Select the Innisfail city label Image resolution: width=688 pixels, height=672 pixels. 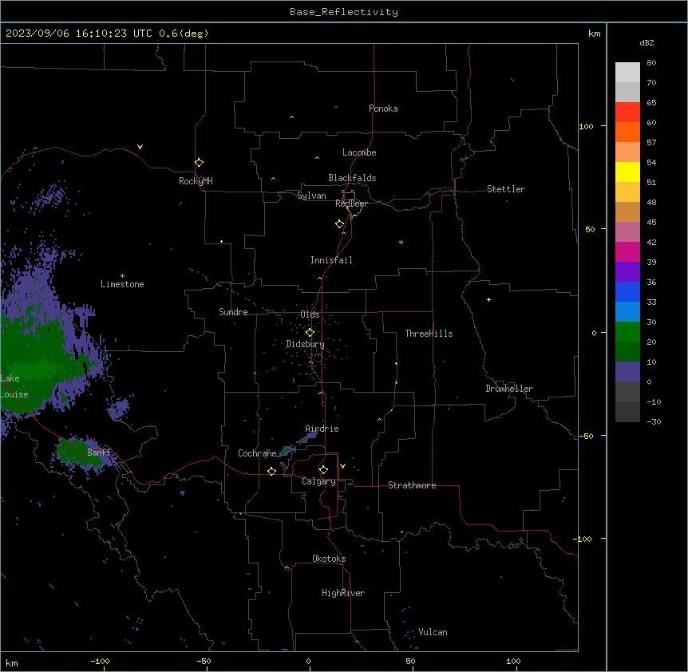[x=331, y=260]
